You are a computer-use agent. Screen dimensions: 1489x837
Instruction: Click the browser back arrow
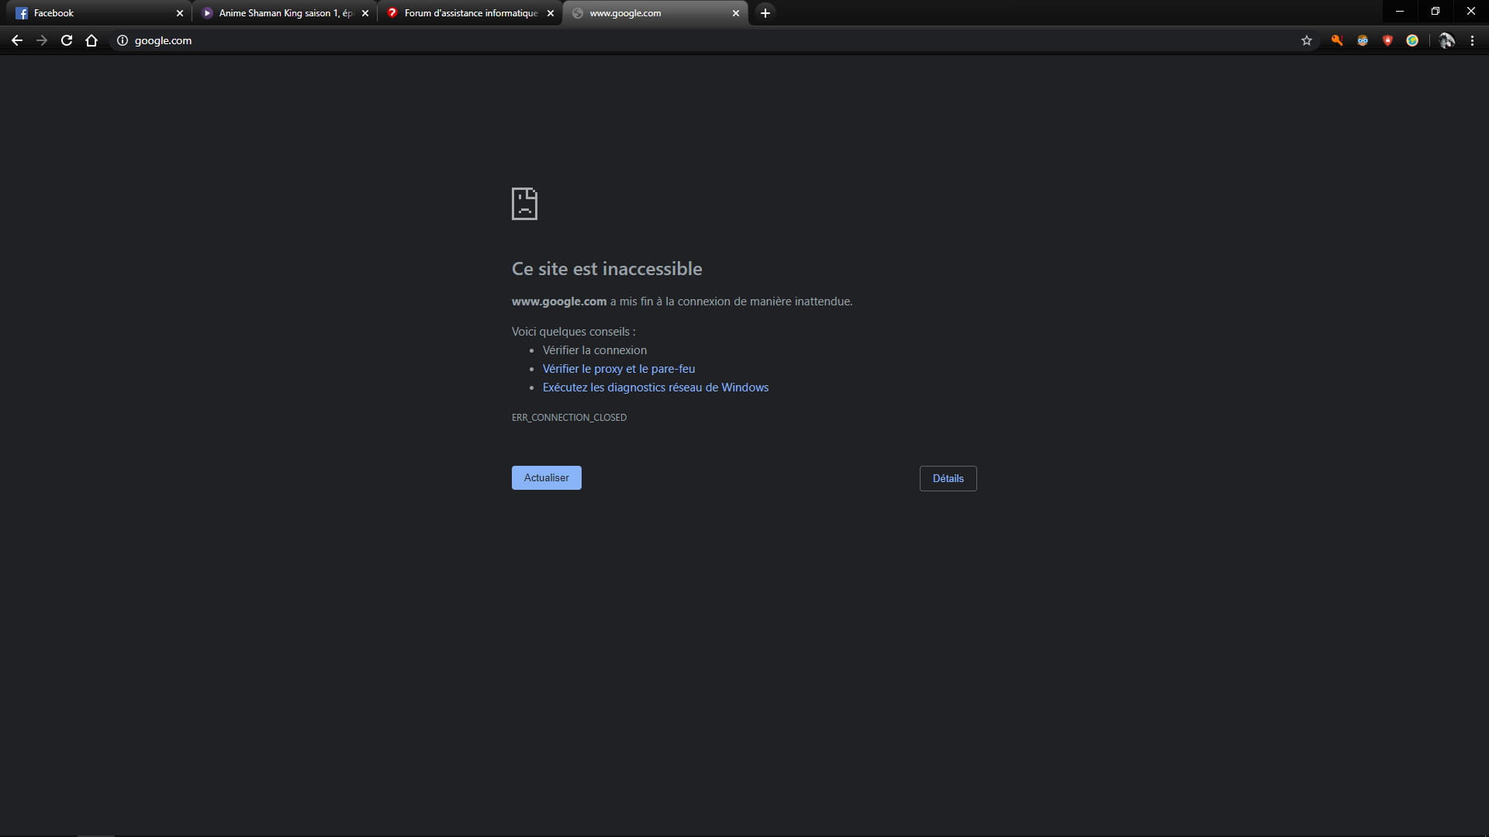point(17,40)
